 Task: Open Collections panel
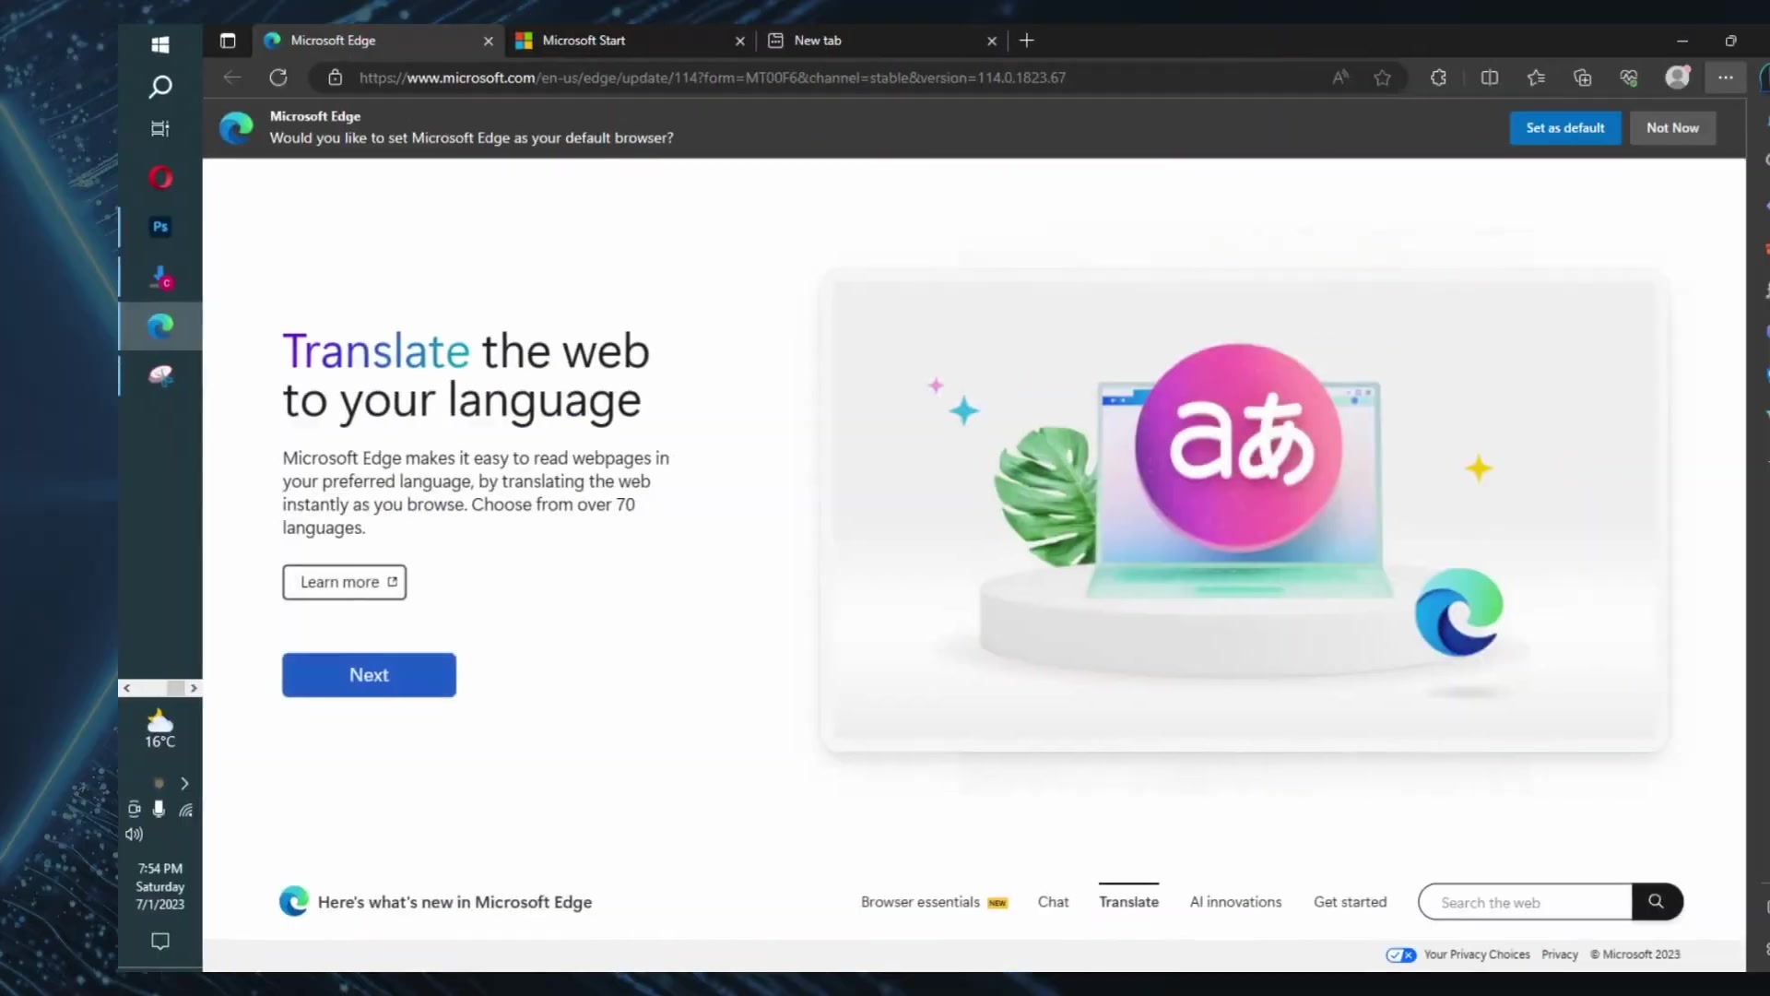click(1583, 77)
